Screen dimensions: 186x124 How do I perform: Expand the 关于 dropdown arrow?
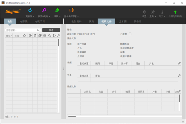165,16
